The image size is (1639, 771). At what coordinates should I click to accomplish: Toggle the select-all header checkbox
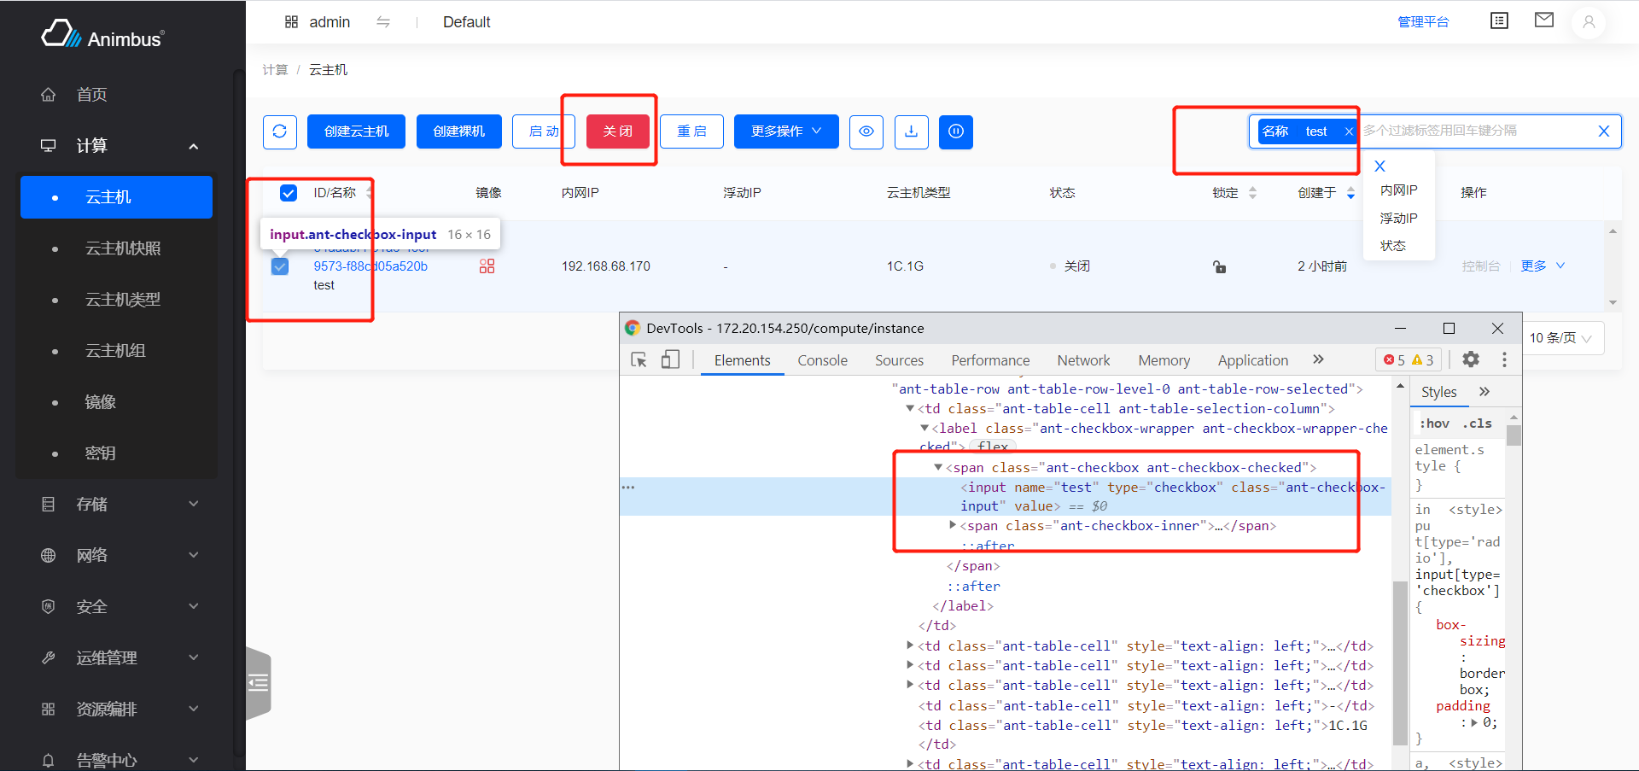[x=289, y=193]
